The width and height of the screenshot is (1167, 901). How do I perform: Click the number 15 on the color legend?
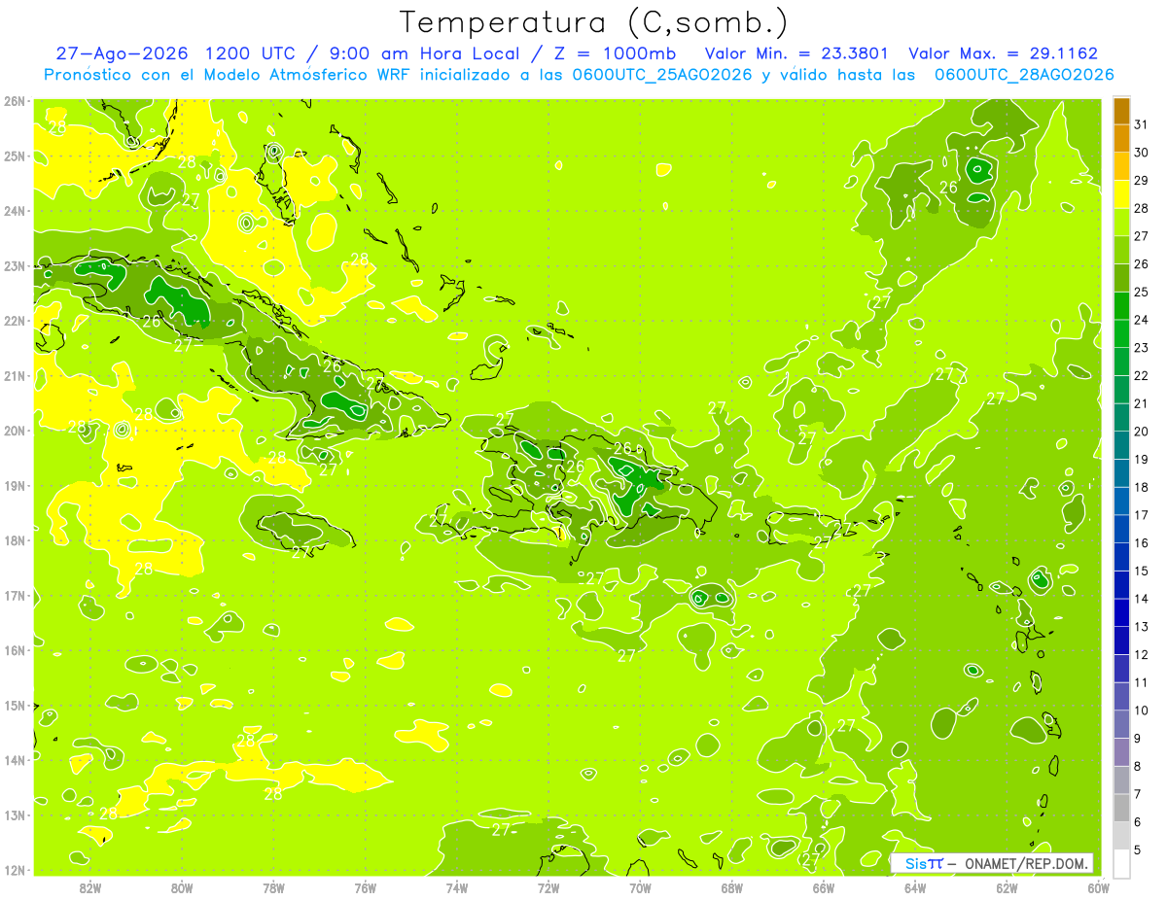1141,572
